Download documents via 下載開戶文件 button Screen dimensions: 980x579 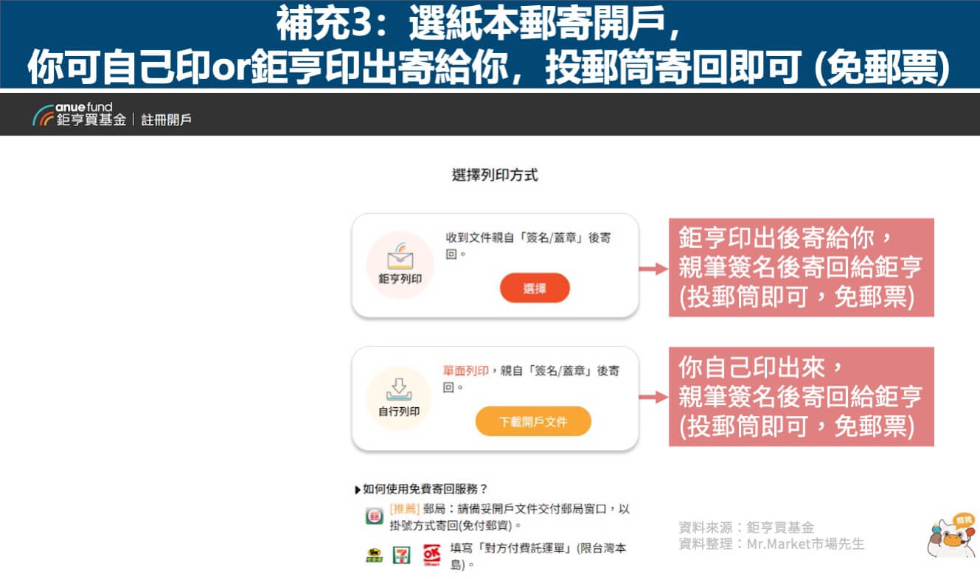coord(533,421)
